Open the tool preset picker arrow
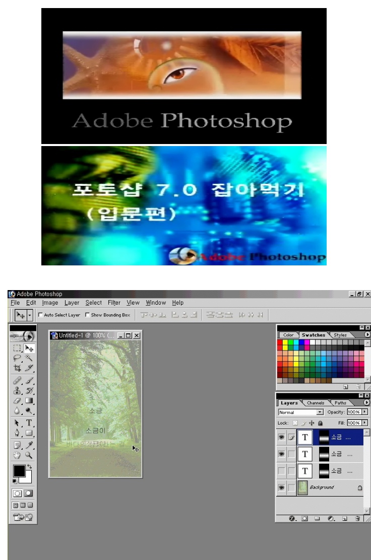The width and height of the screenshot is (371, 560). (30, 315)
